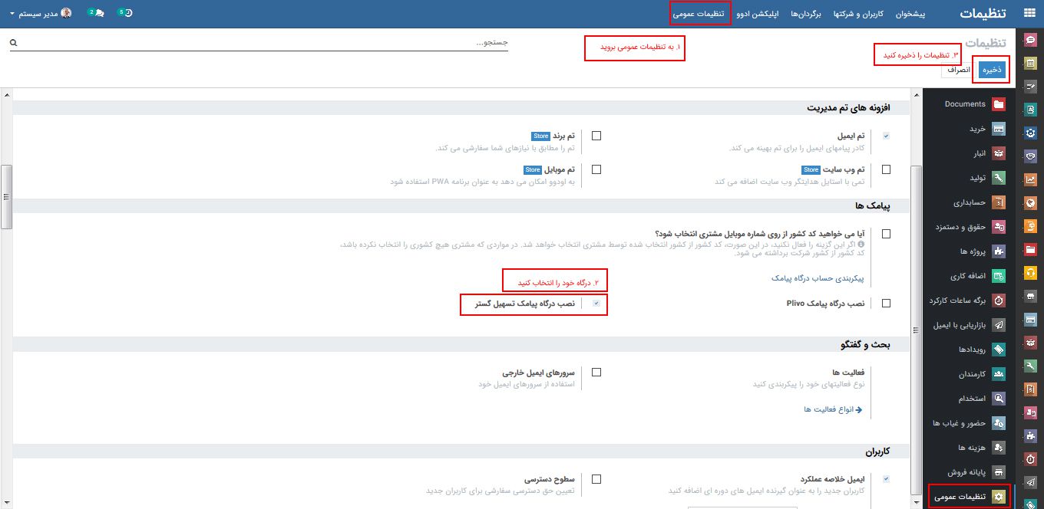Toggle نصب درگاه پیامک تسهیل گستر checkbox
Image resolution: width=1044 pixels, height=509 pixels.
coord(596,304)
